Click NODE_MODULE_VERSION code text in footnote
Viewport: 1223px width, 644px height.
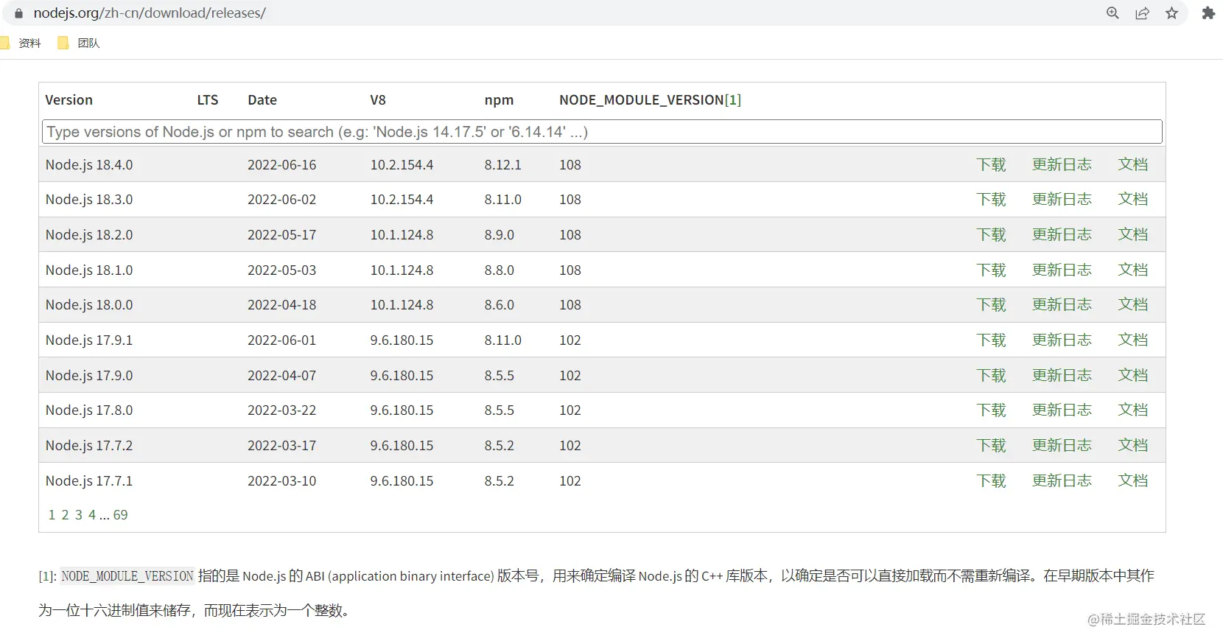(x=127, y=576)
